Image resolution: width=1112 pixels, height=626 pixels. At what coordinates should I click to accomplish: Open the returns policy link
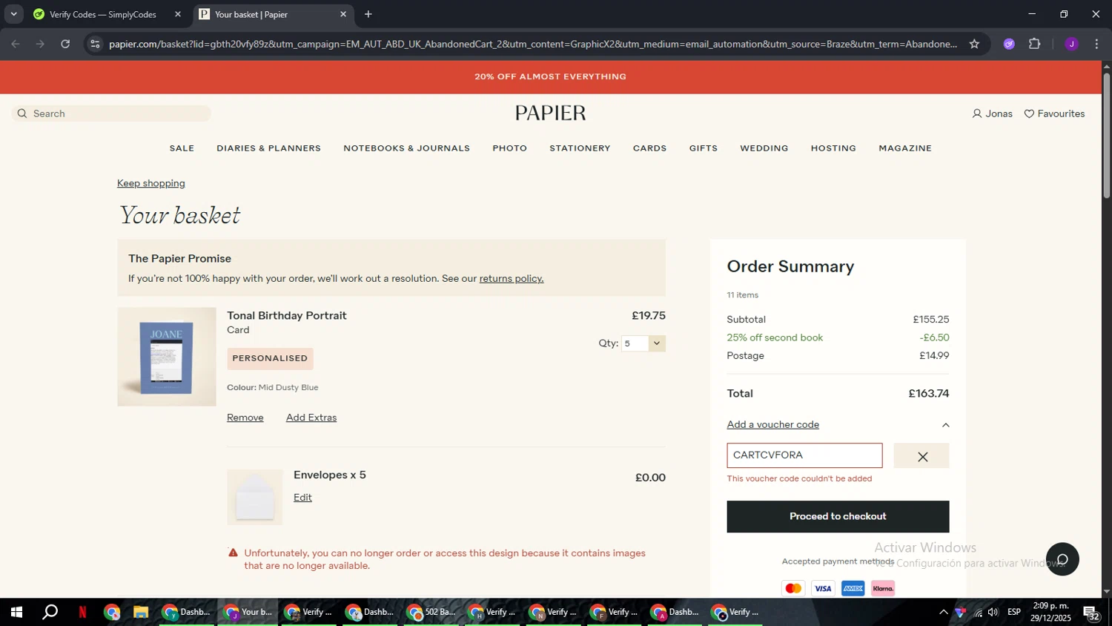[x=512, y=279]
